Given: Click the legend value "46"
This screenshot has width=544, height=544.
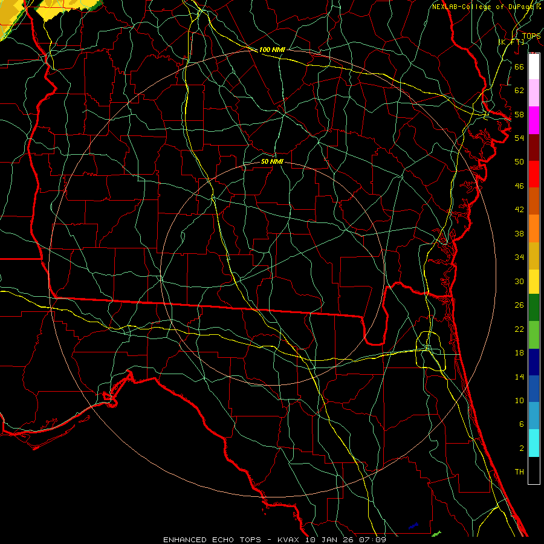Looking at the screenshot, I should 519,186.
